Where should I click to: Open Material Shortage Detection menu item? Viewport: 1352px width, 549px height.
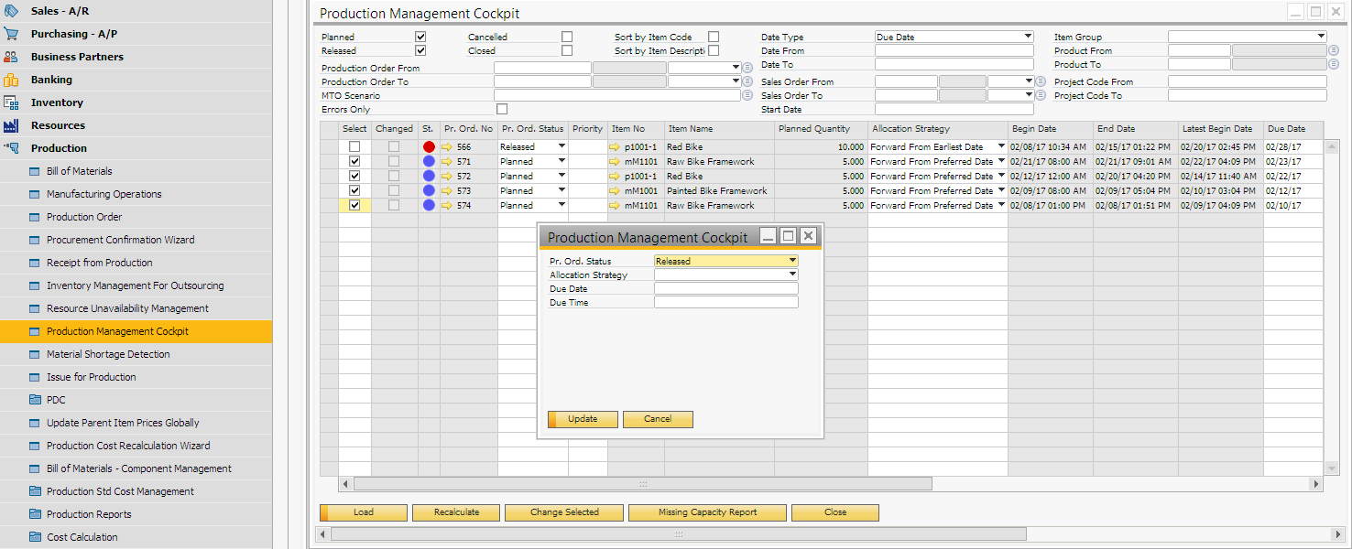[x=108, y=354]
